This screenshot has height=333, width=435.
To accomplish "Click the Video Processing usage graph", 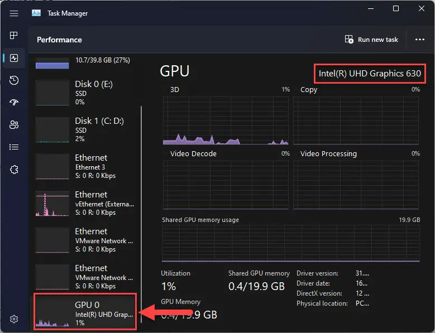I will tap(356, 185).
